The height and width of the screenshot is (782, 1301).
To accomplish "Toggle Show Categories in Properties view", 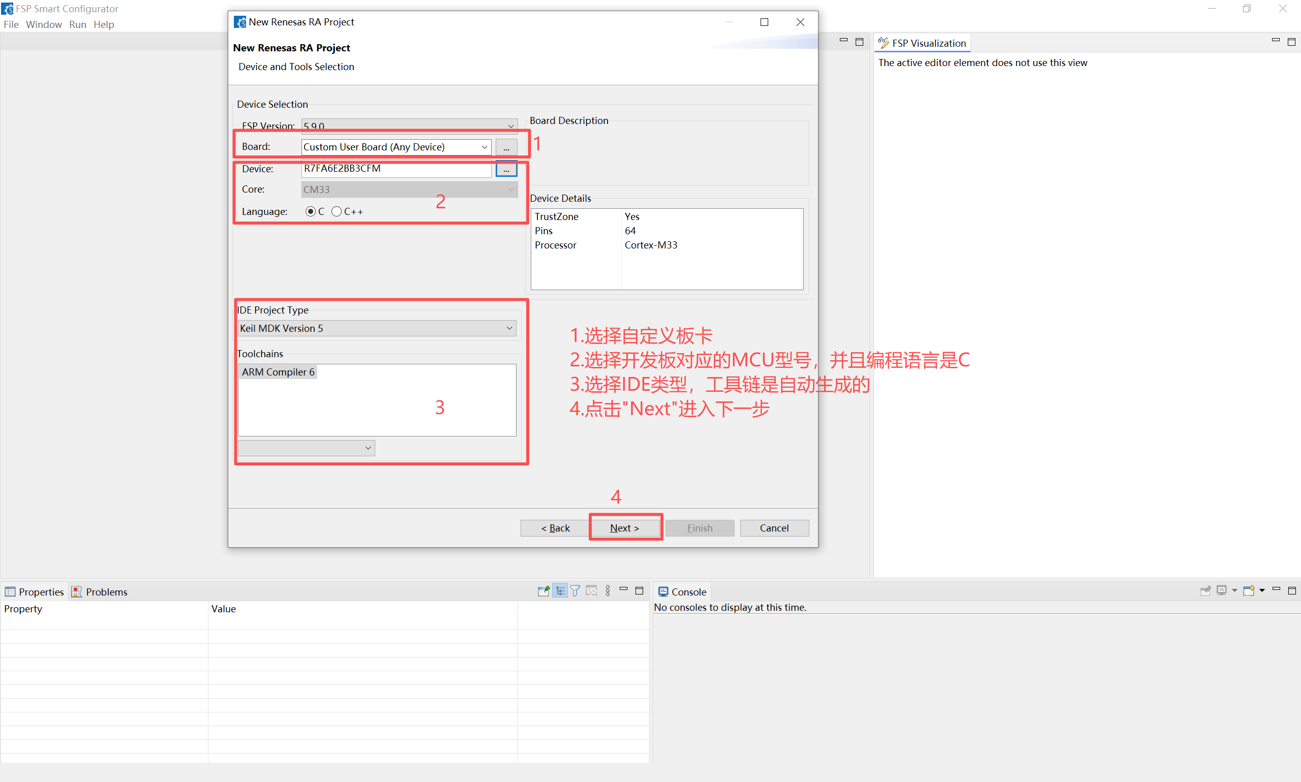I will click(560, 591).
